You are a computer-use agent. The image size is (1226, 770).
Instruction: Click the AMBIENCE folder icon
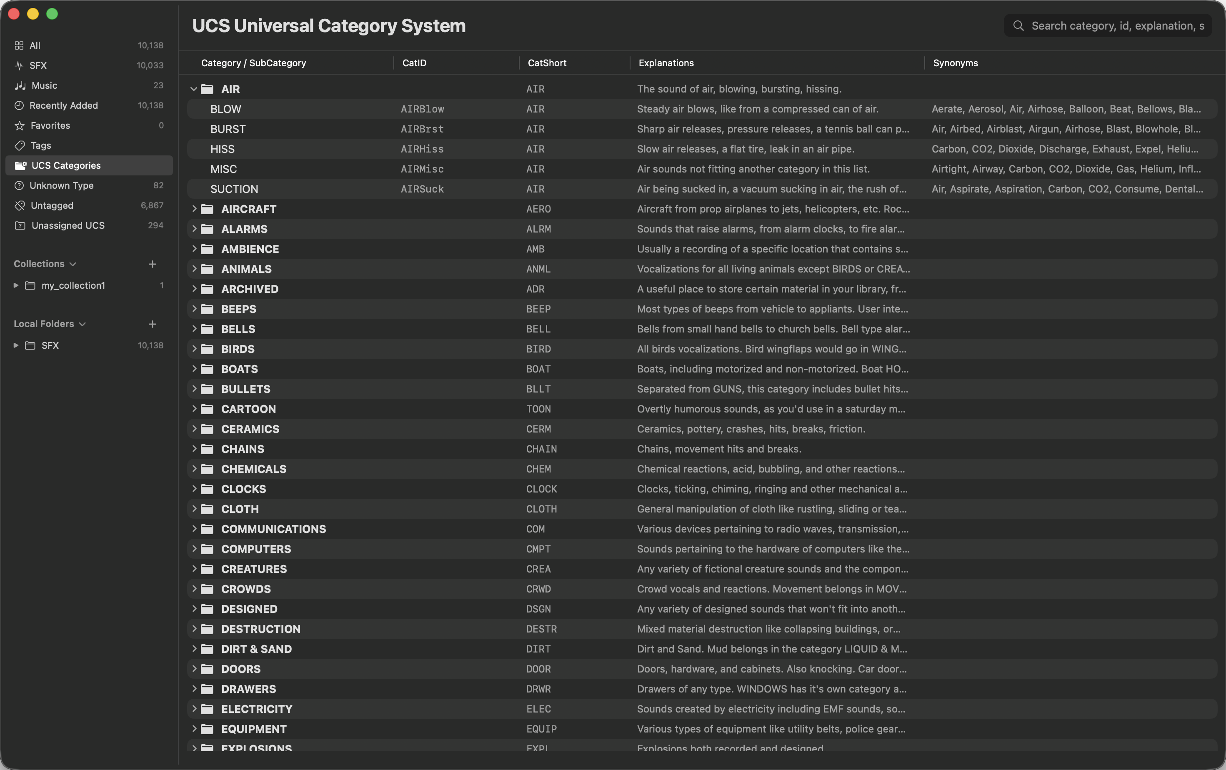[x=207, y=249]
